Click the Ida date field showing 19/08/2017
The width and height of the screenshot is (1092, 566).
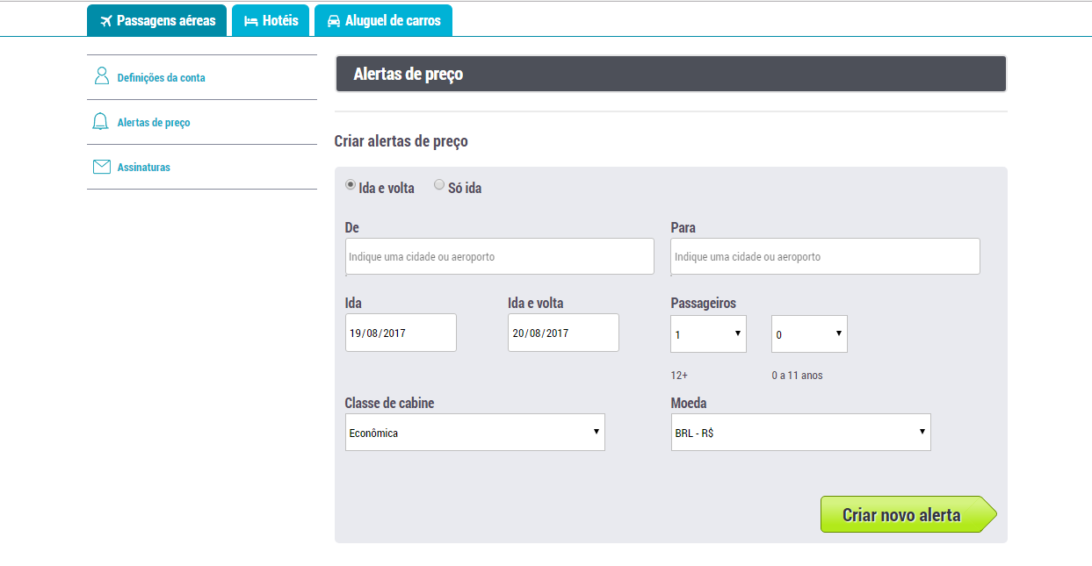click(x=401, y=332)
